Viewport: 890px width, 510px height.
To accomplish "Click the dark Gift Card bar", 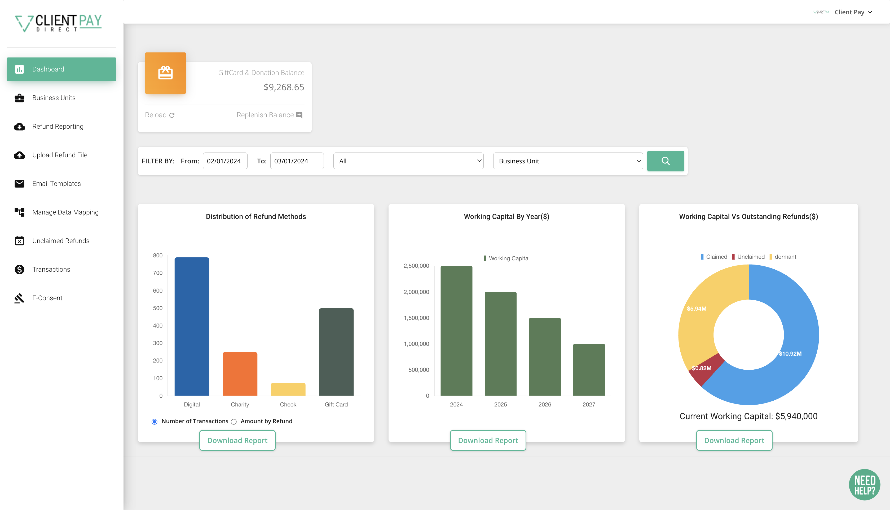I will coord(336,352).
